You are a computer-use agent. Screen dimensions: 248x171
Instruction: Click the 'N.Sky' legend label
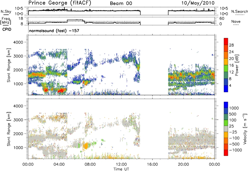click(x=6, y=11)
